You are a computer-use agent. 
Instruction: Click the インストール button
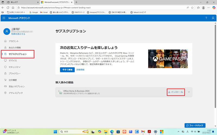click(175, 92)
